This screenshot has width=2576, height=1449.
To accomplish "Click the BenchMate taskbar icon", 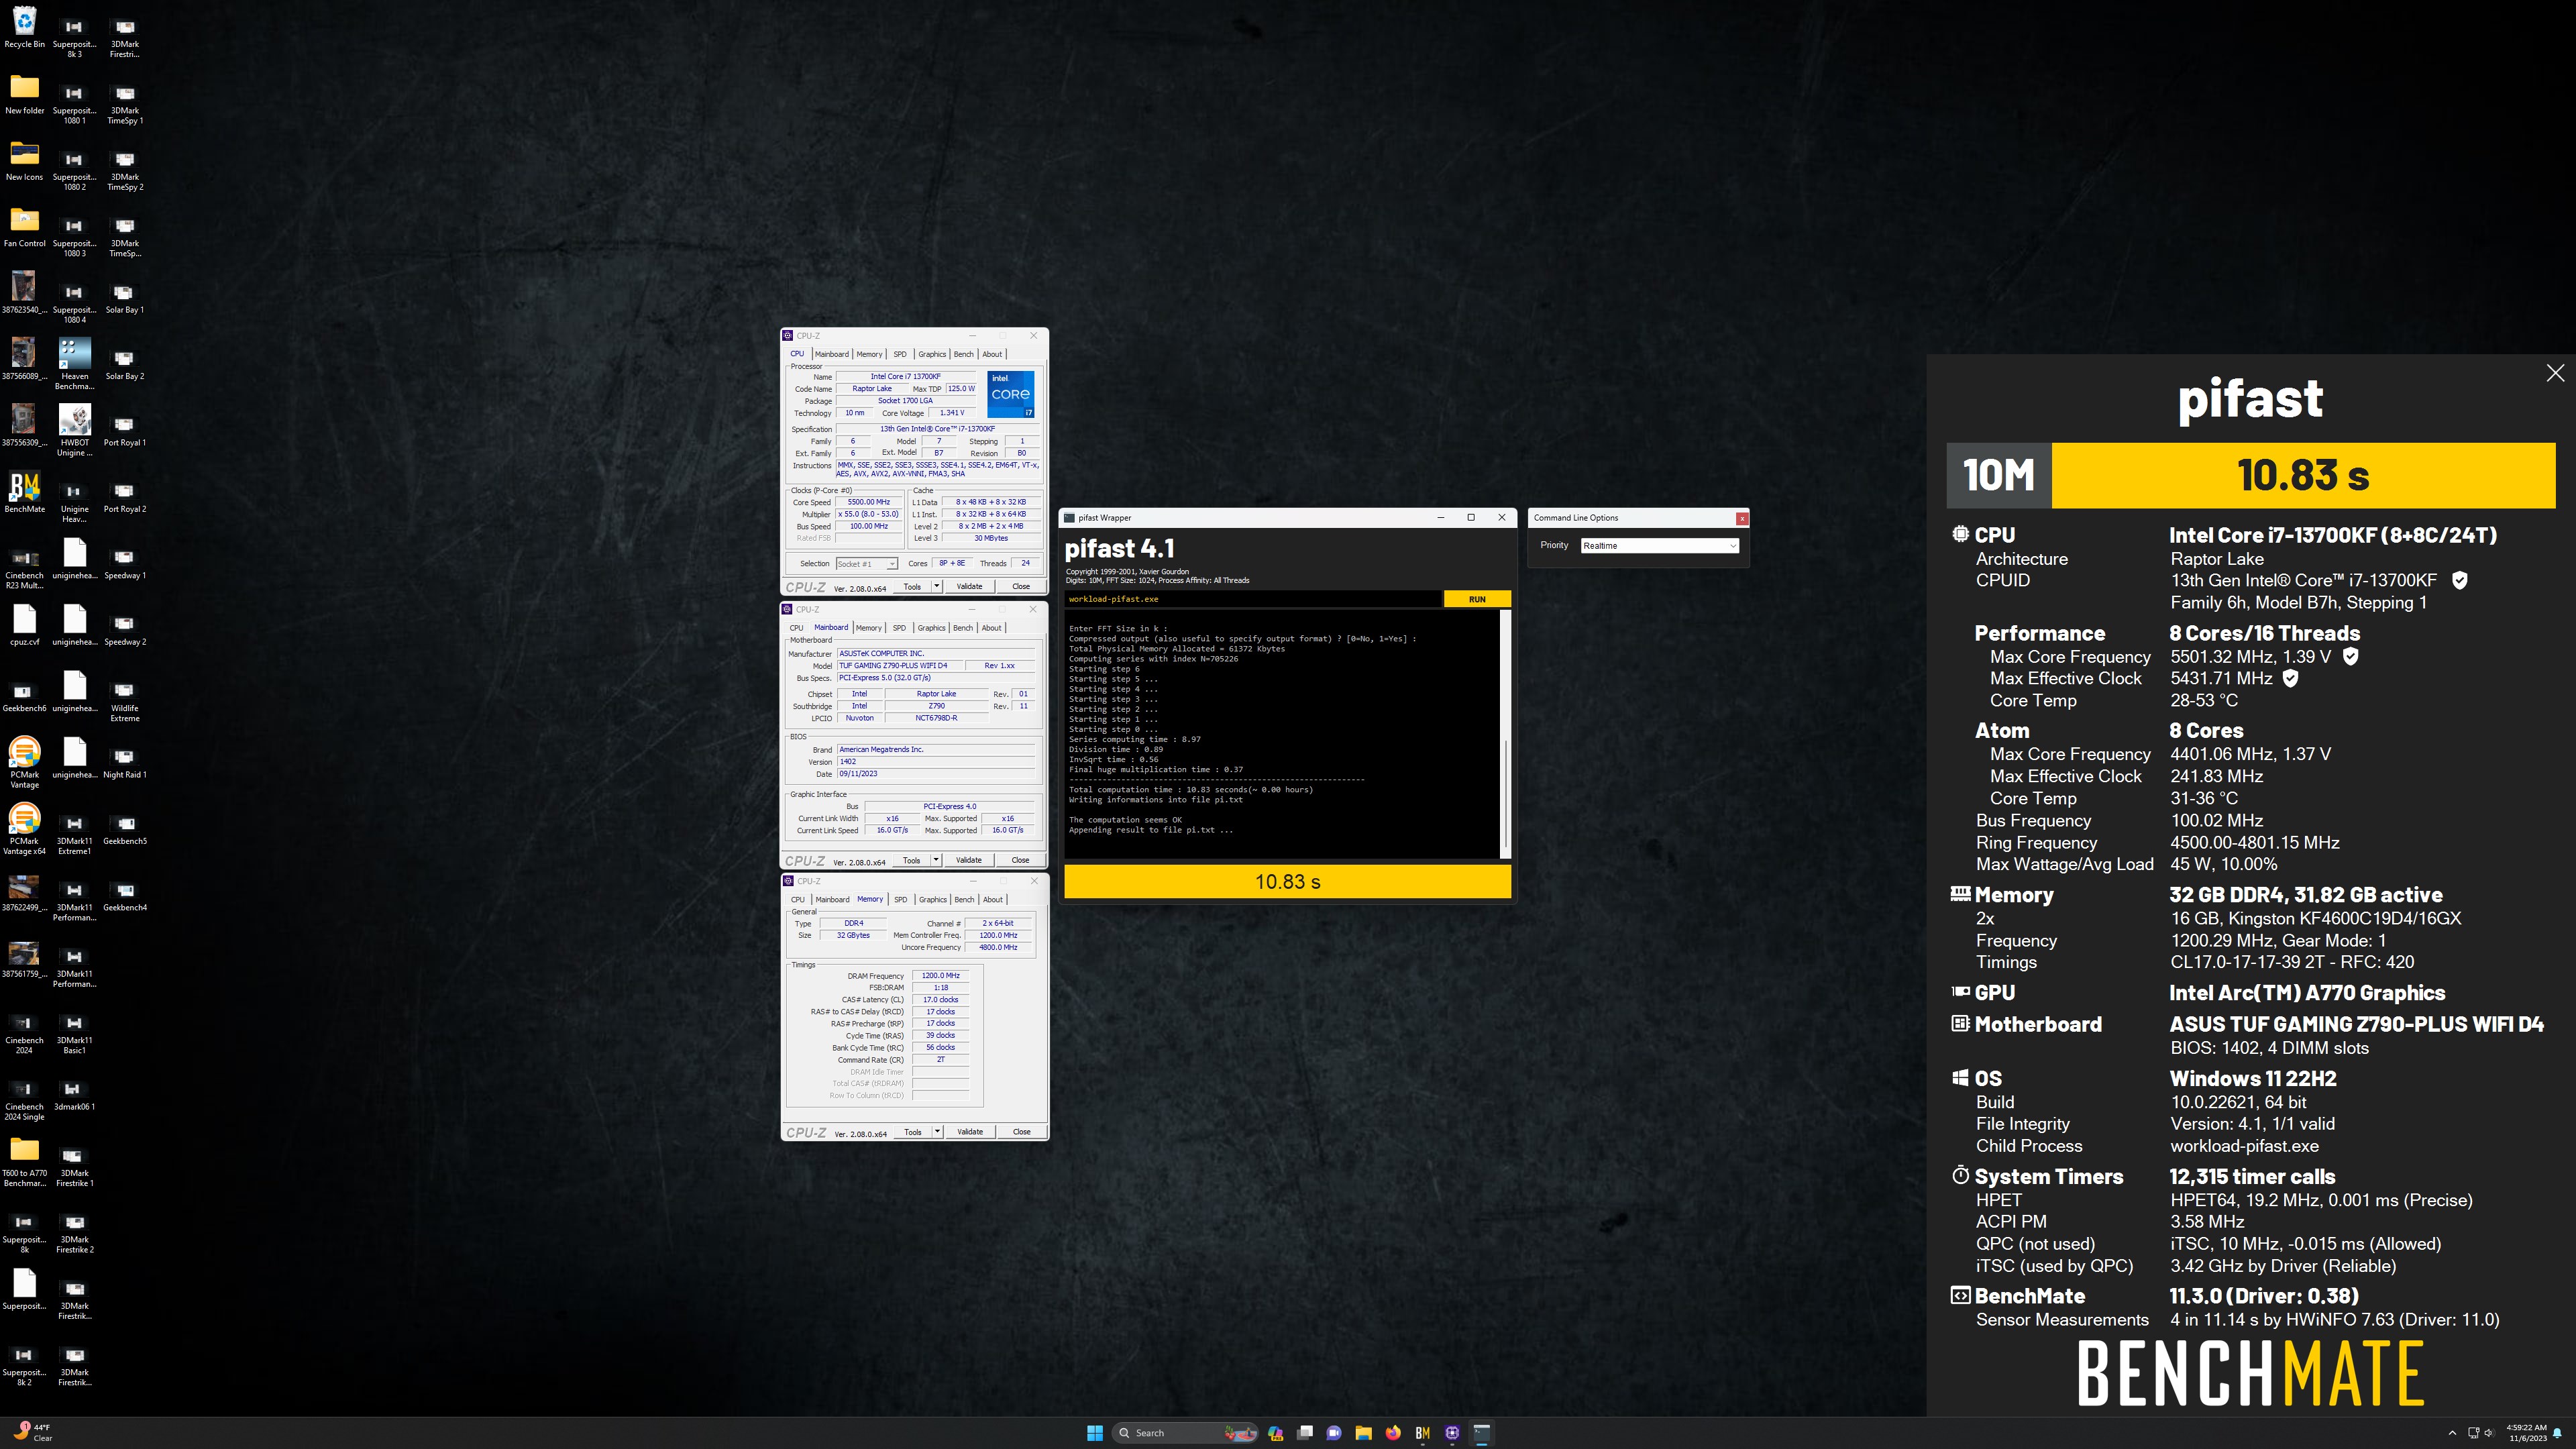I will pos(1422,1433).
